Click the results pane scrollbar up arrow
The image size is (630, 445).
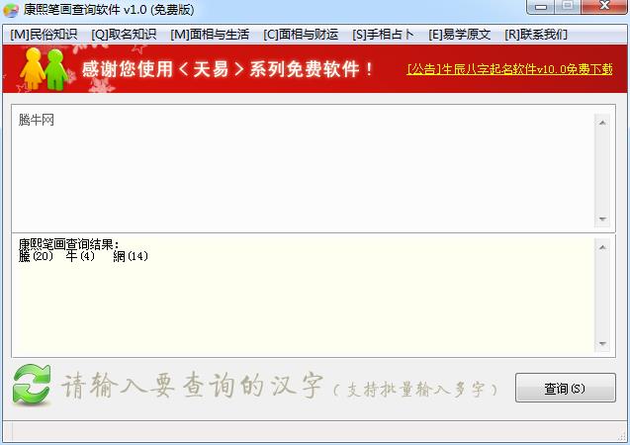click(x=602, y=247)
